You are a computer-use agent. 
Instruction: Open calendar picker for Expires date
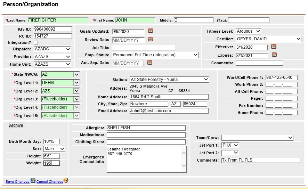click(x=274, y=55)
